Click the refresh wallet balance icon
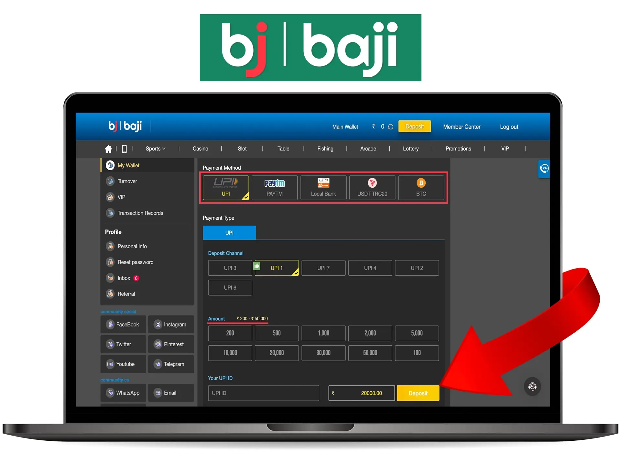This screenshot has width=621, height=466. point(391,127)
